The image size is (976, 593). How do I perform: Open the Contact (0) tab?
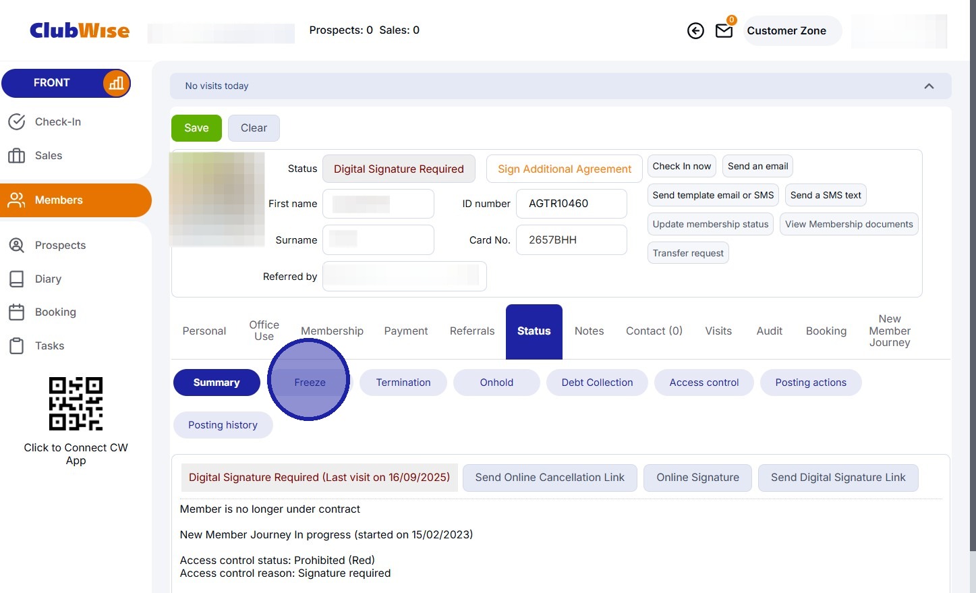(654, 331)
